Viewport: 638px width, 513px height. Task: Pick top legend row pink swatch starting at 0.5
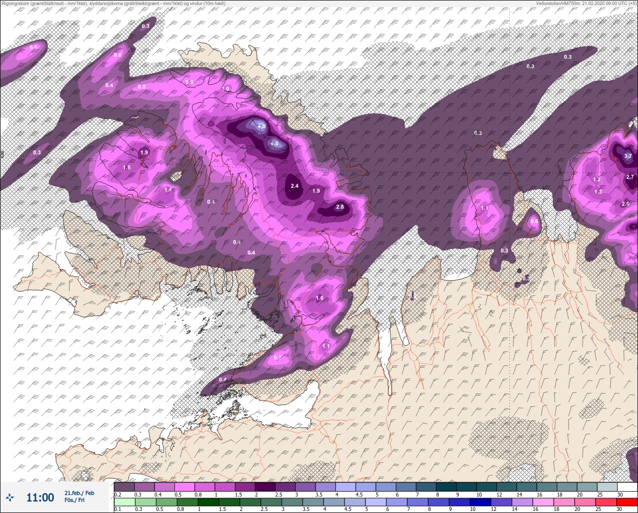coord(184,487)
